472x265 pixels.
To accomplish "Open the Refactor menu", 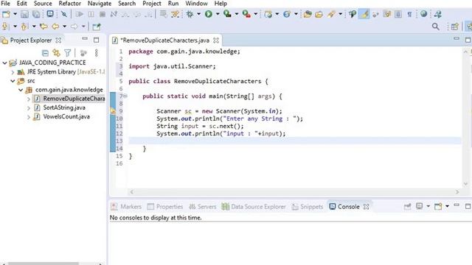I will [69, 4].
